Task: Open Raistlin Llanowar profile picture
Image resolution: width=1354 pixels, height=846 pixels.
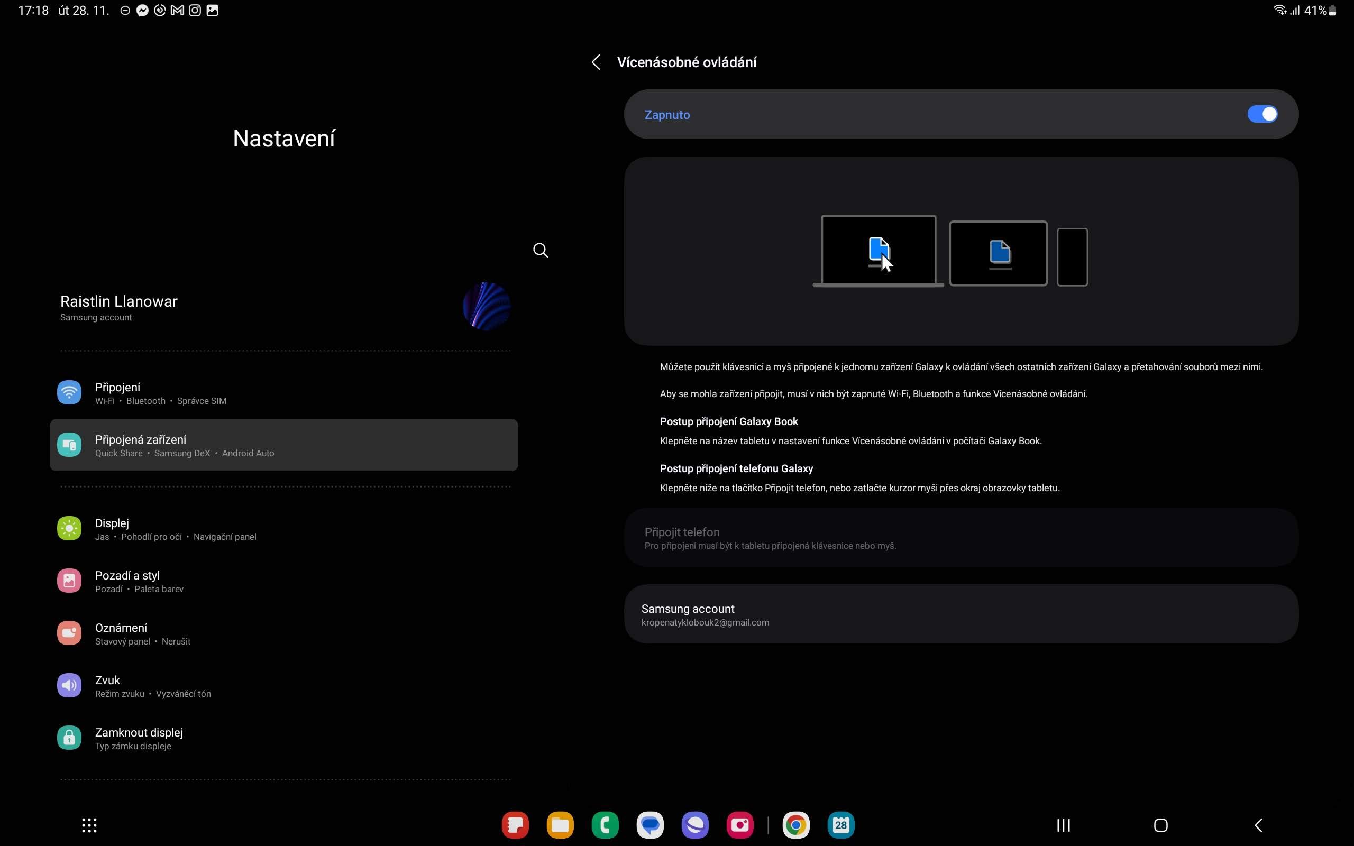Action: point(486,306)
